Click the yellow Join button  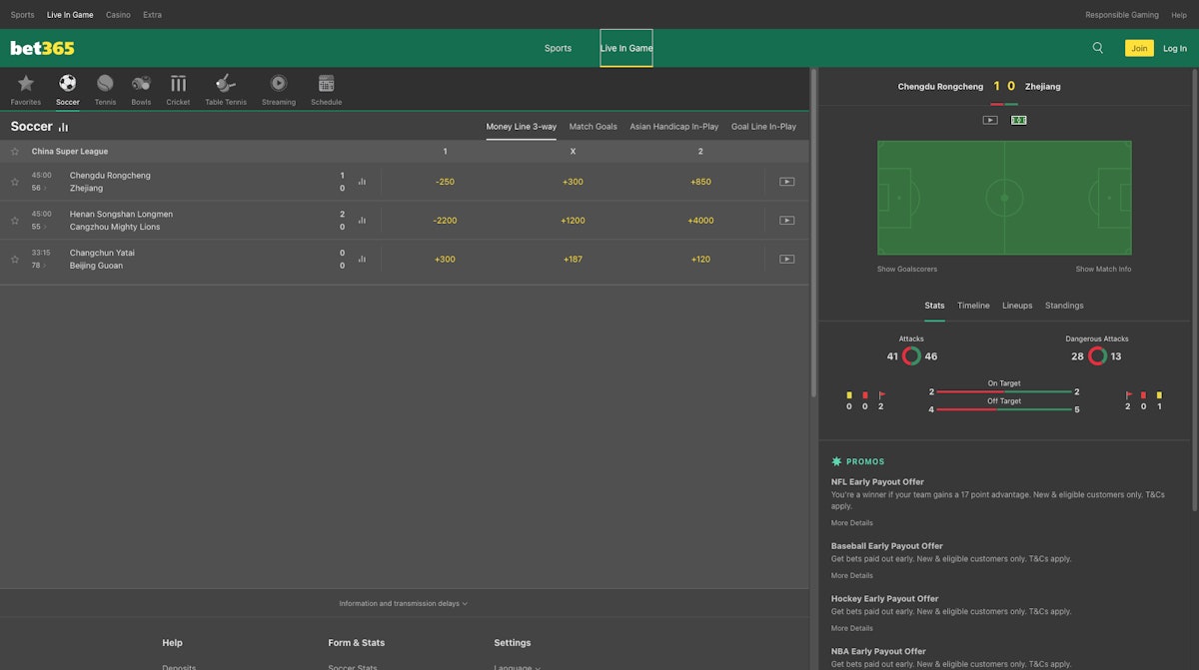click(1139, 48)
